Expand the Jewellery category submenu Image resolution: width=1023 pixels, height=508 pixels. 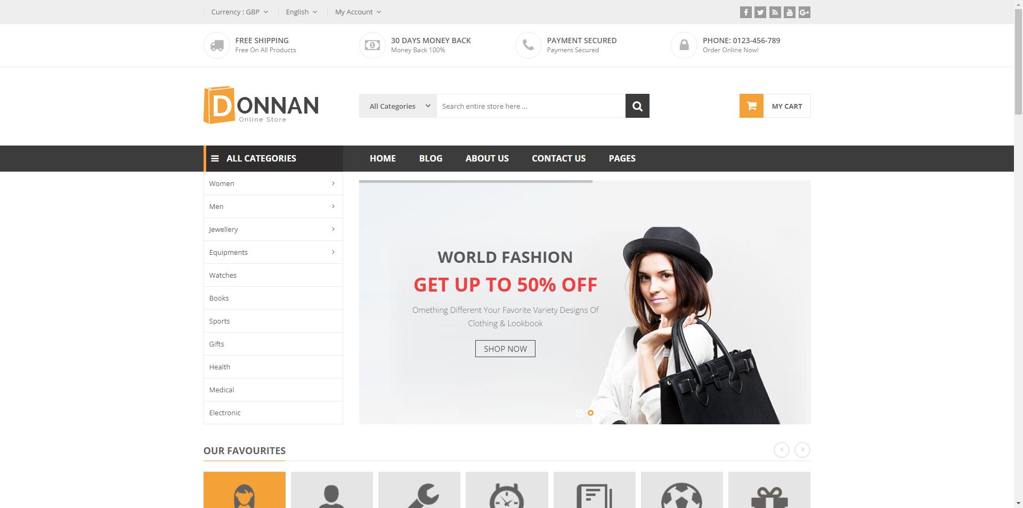(x=334, y=229)
